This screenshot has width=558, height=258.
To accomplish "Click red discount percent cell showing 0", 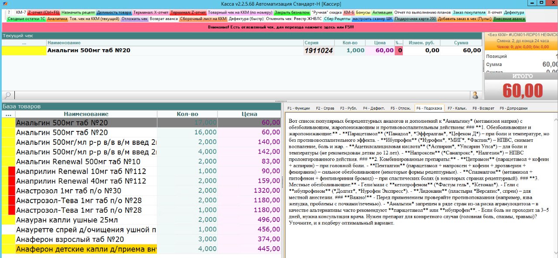I will [x=399, y=50].
